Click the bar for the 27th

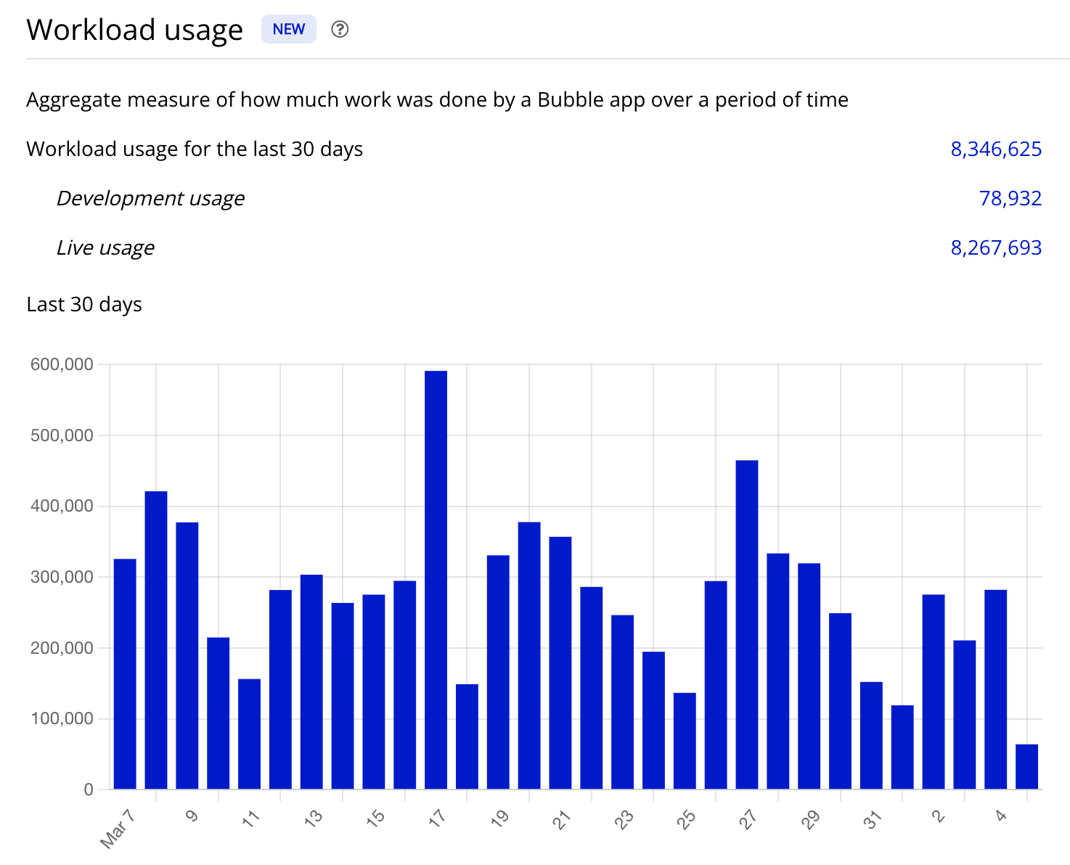[747, 624]
